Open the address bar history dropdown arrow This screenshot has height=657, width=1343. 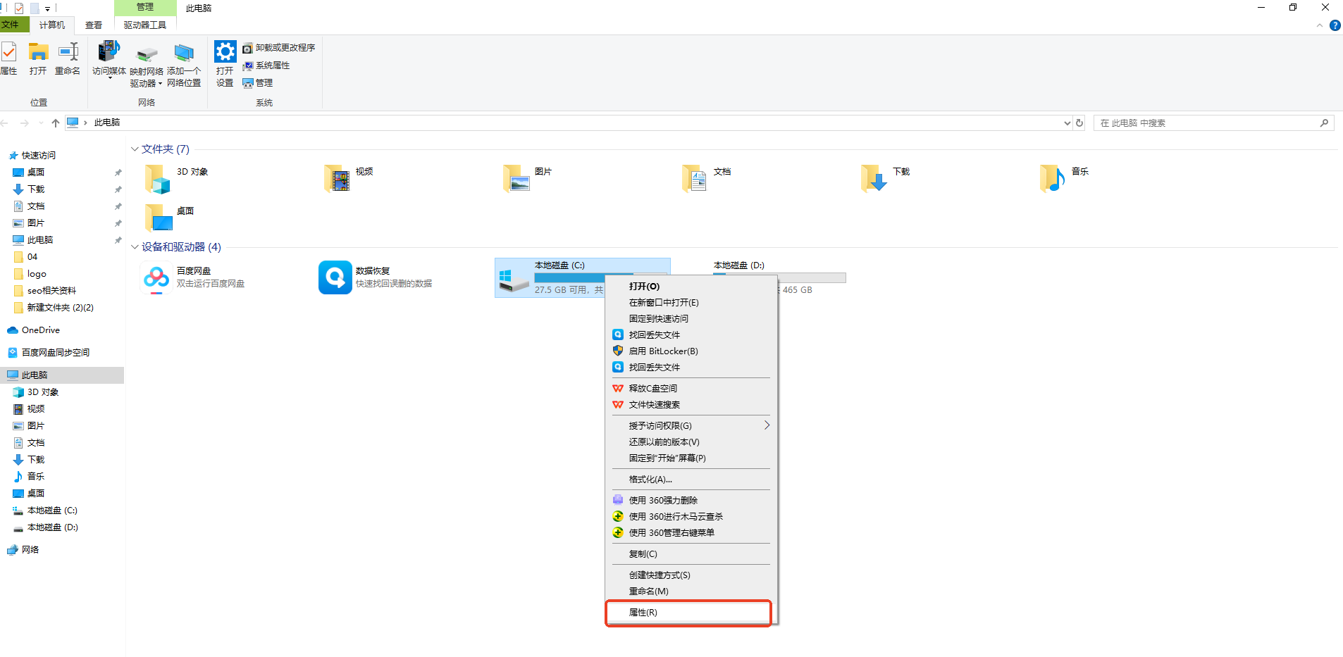click(1067, 123)
